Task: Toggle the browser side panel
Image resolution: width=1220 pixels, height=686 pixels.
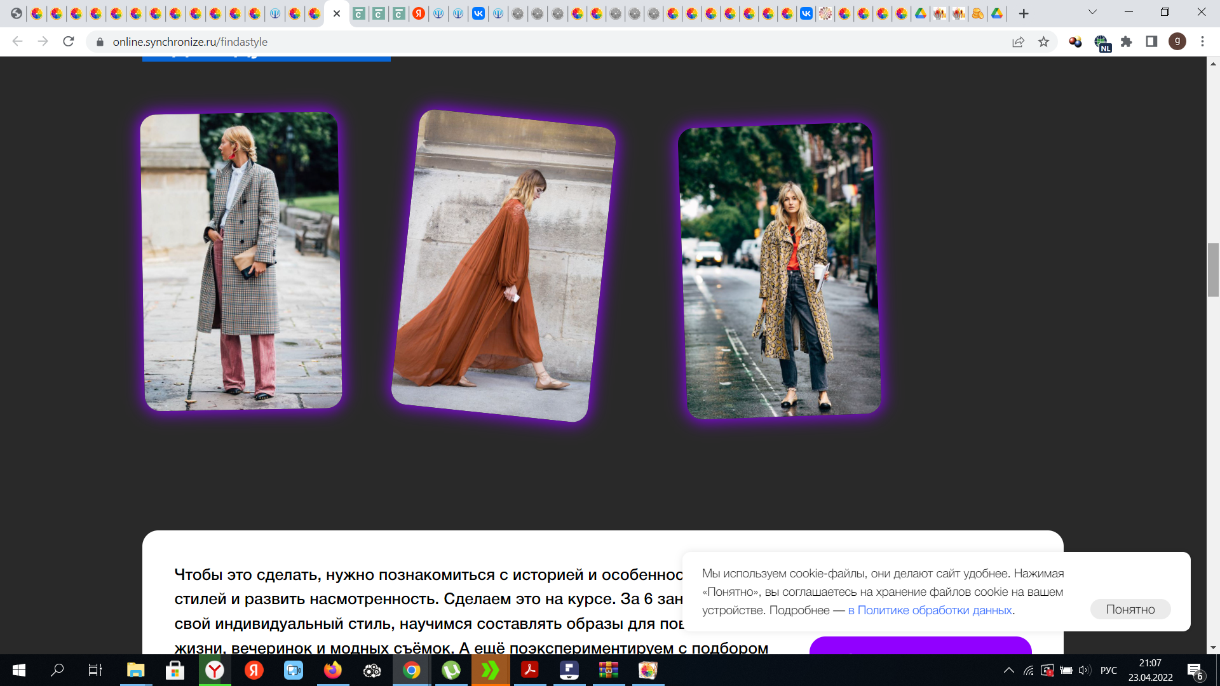Action: (1151, 41)
